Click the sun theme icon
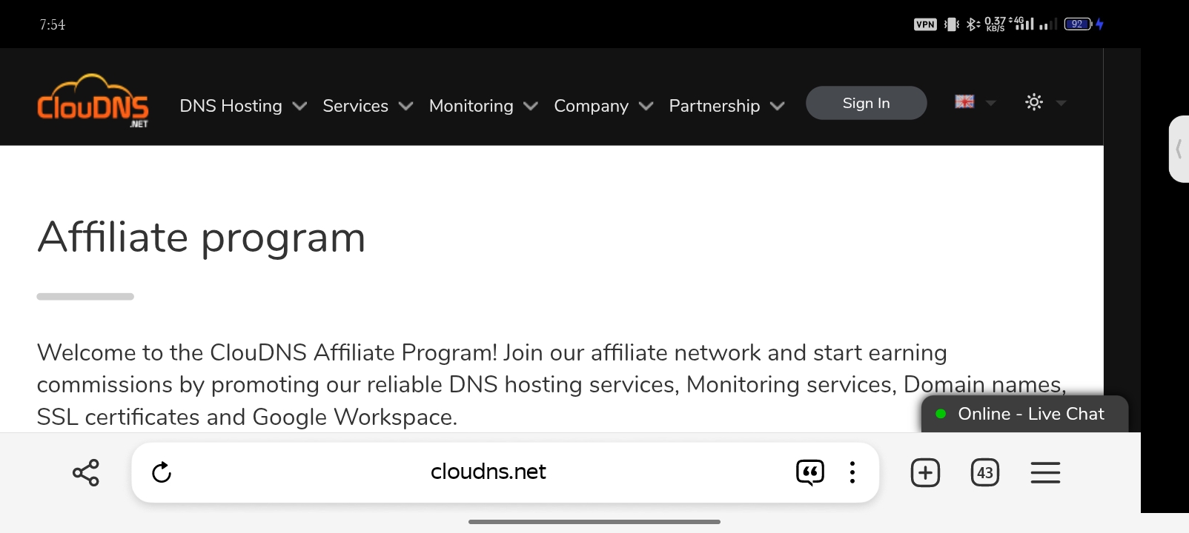The height and width of the screenshot is (533, 1189). point(1034,101)
